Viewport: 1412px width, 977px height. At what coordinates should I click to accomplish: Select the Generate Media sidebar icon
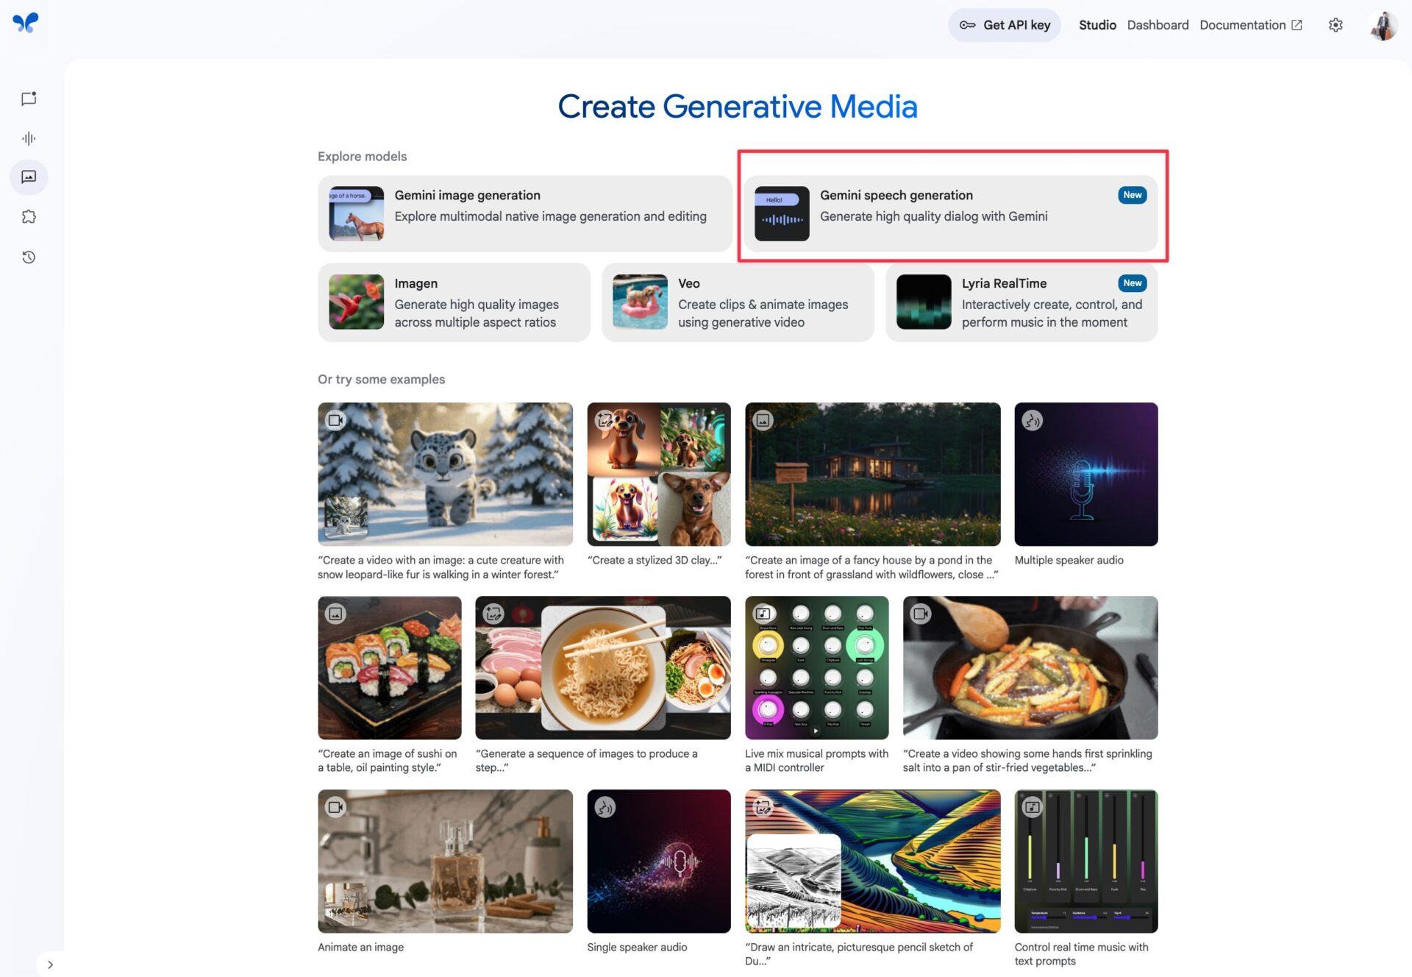click(x=29, y=177)
